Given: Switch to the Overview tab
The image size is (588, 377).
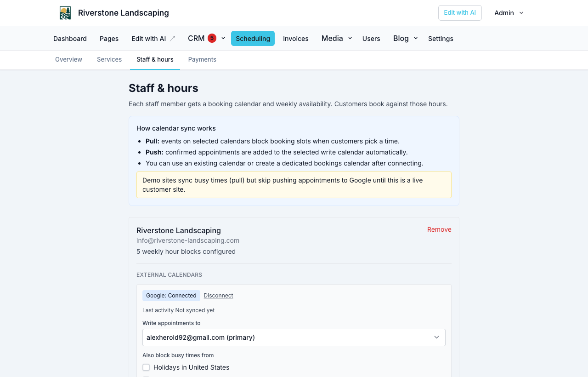Looking at the screenshot, I should click(68, 60).
